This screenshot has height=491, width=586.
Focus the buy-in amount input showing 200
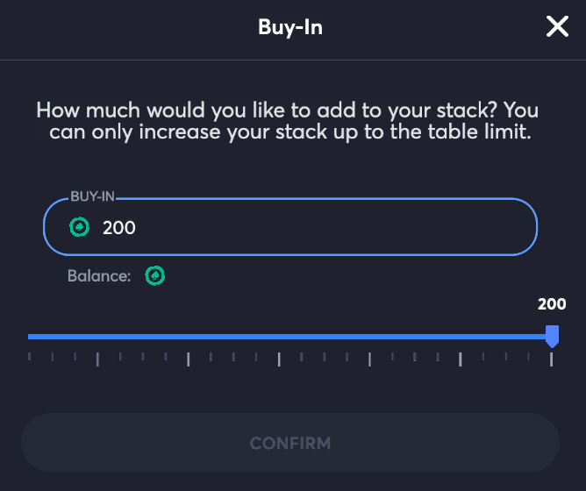(x=307, y=227)
